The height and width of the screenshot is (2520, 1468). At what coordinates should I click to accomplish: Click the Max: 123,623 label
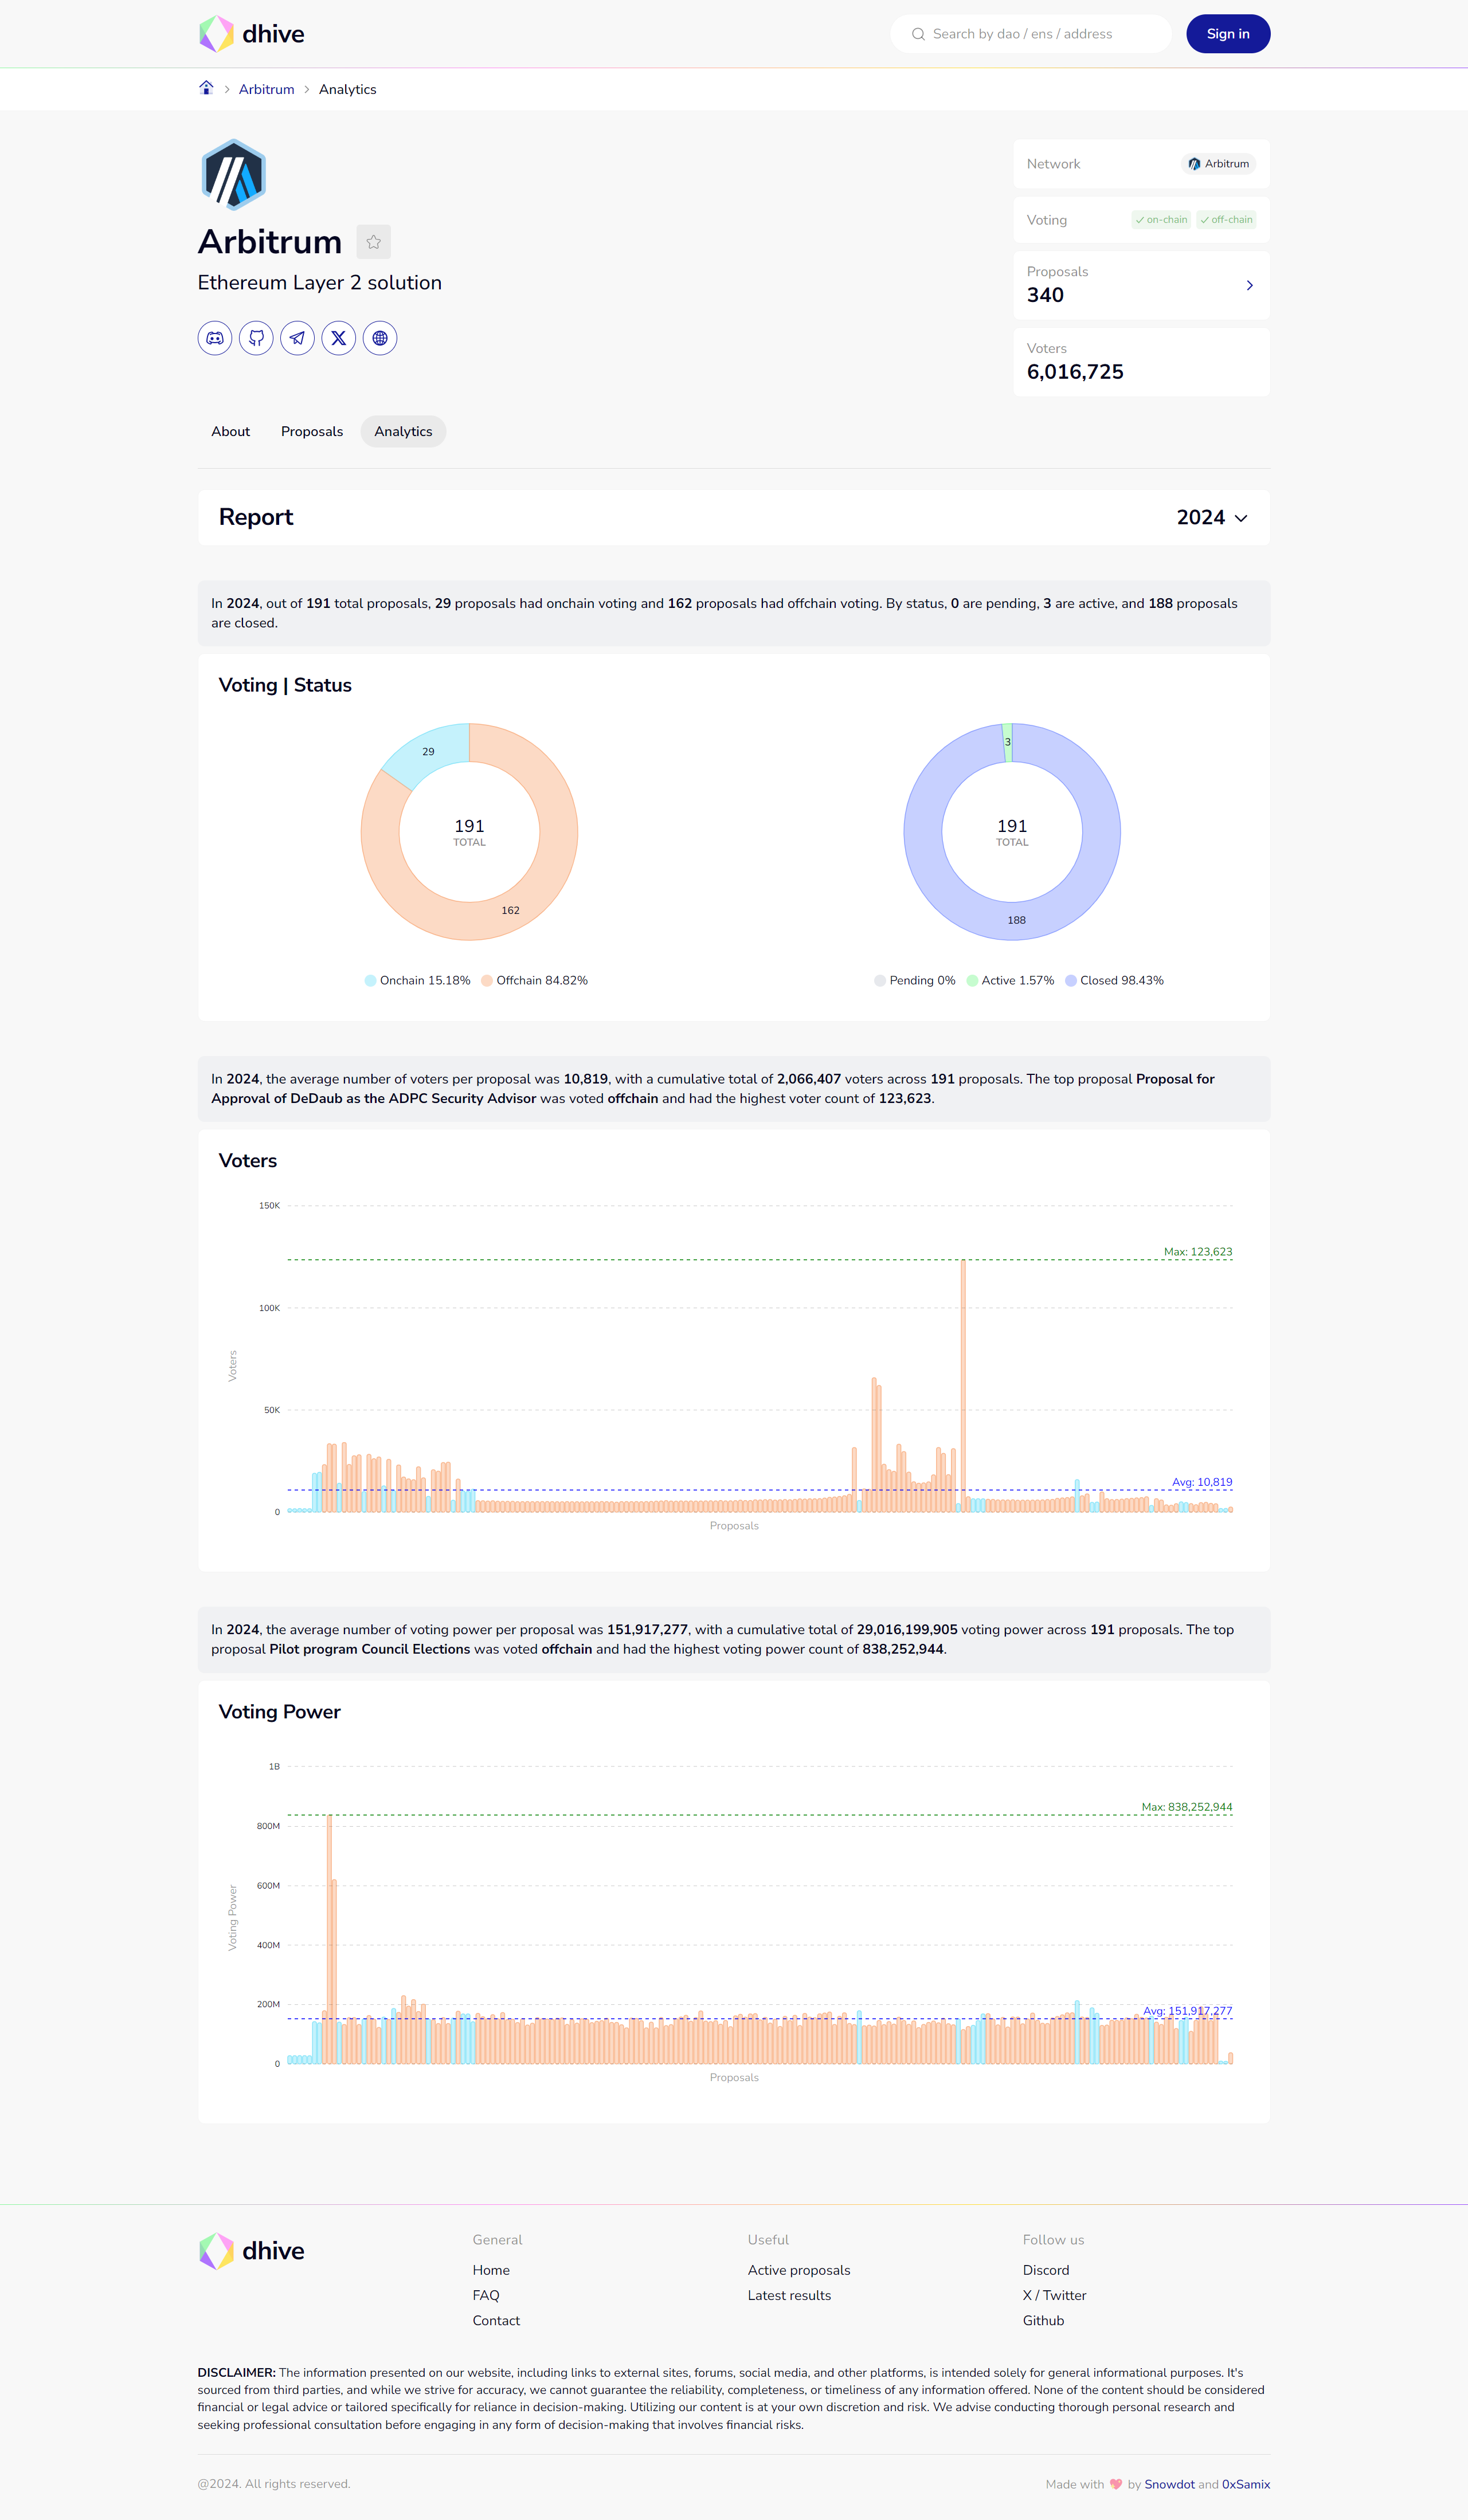tap(1198, 1252)
